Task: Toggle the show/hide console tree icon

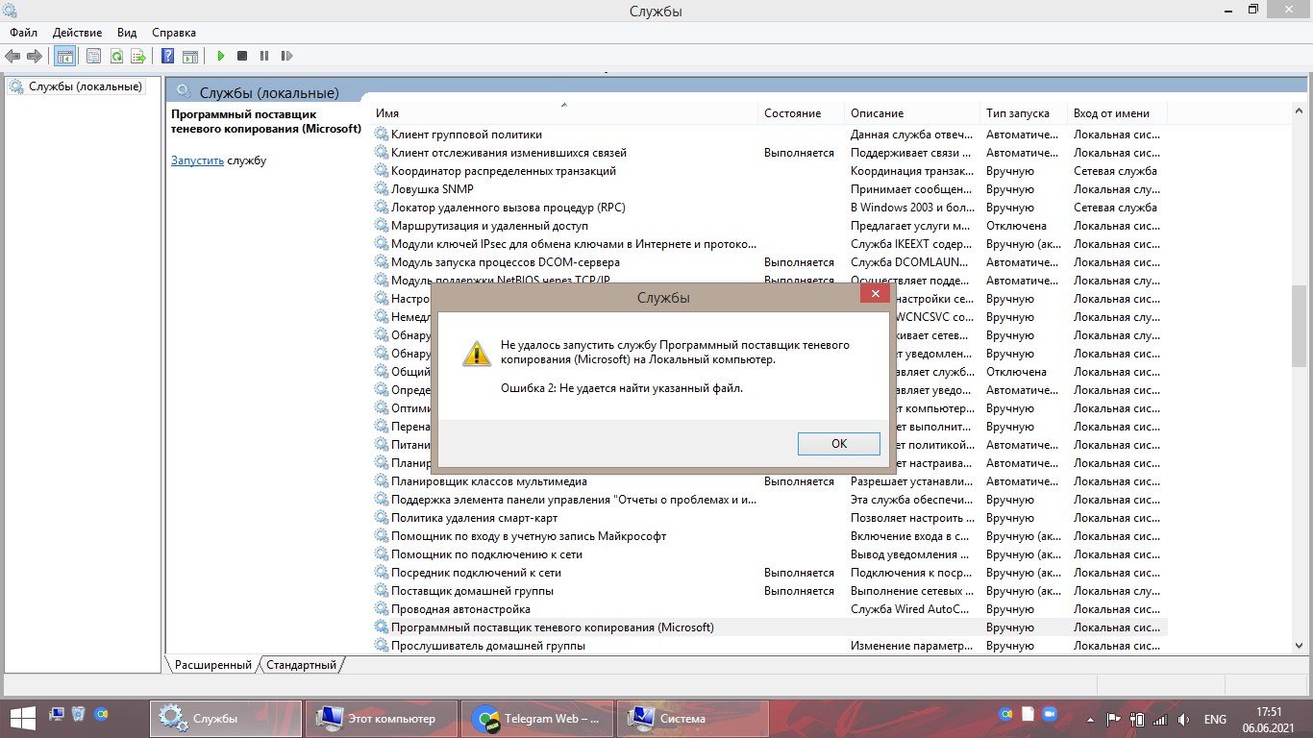Action: point(65,57)
